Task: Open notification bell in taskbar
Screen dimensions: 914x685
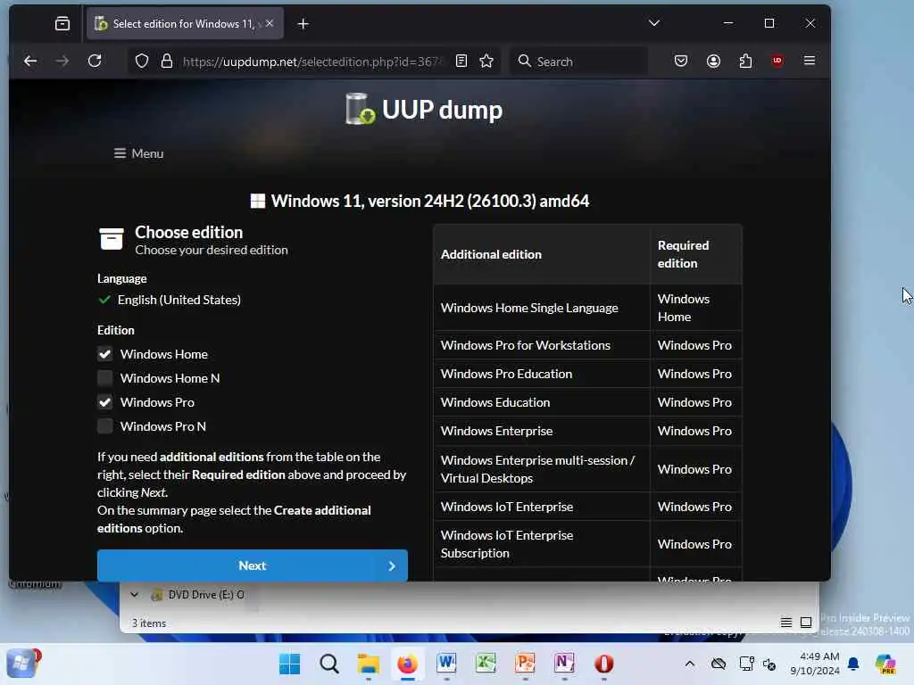Action: tap(853, 664)
